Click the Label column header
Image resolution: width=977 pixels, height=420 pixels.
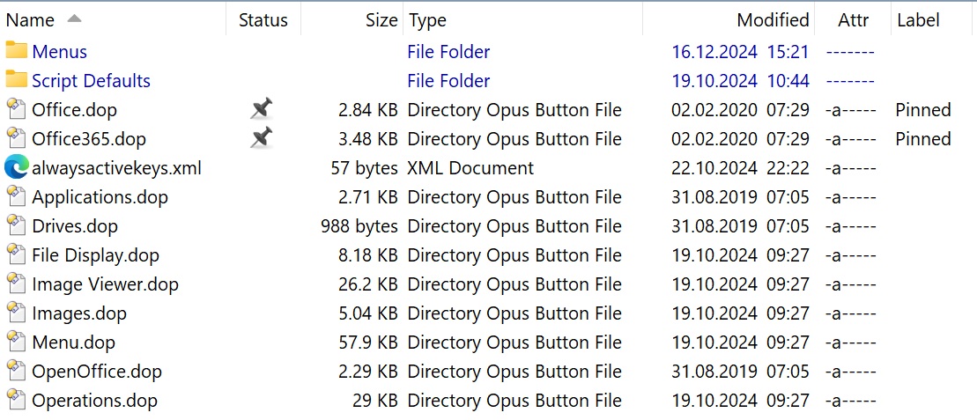pos(918,20)
